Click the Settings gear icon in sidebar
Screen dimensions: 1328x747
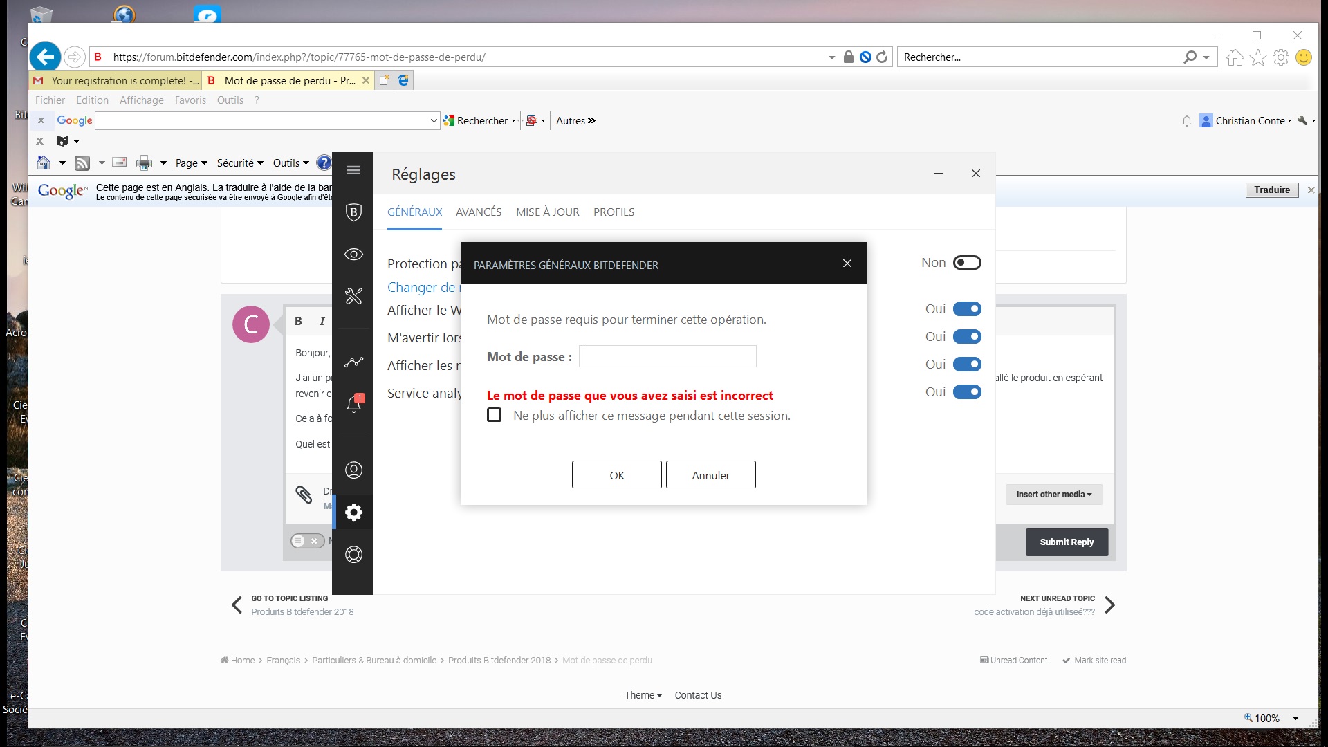click(x=353, y=513)
